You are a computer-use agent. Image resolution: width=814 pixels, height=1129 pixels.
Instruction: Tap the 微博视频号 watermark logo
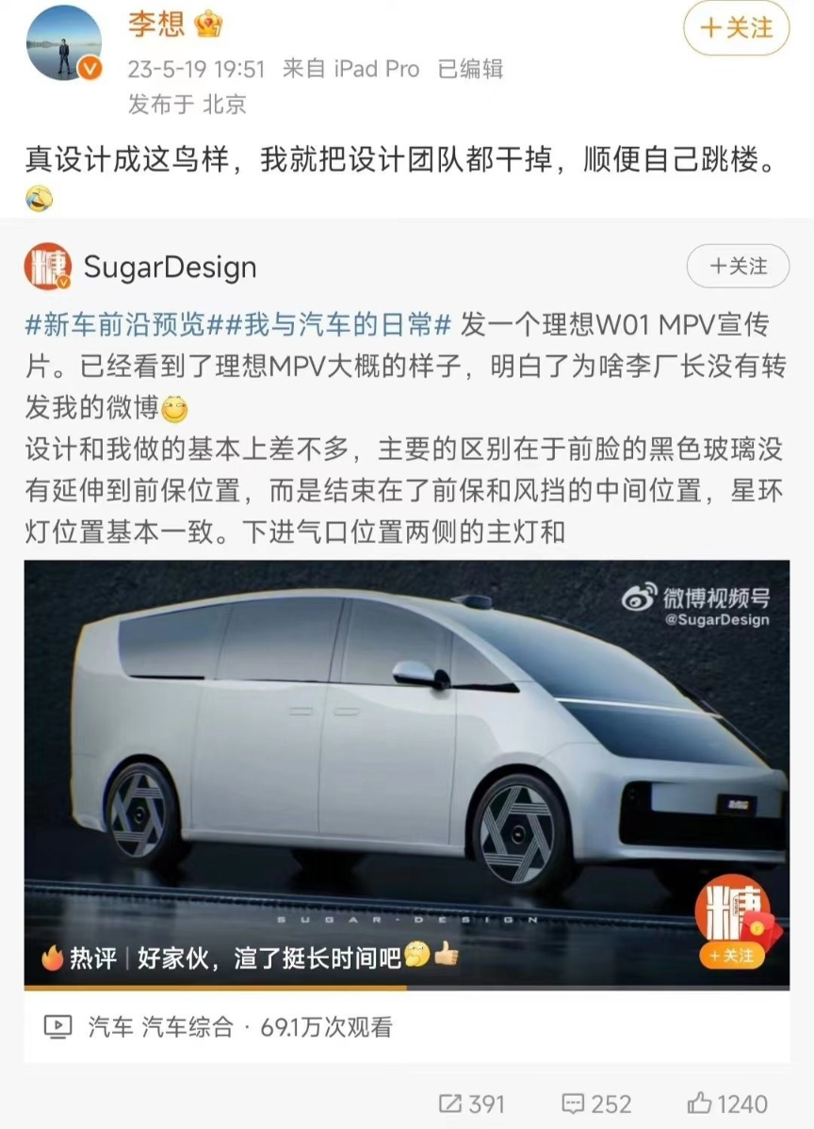point(696,605)
